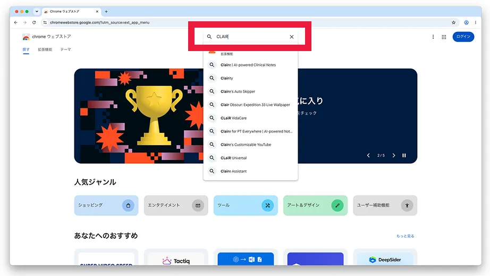Click the search magnifier in search box

(209, 37)
